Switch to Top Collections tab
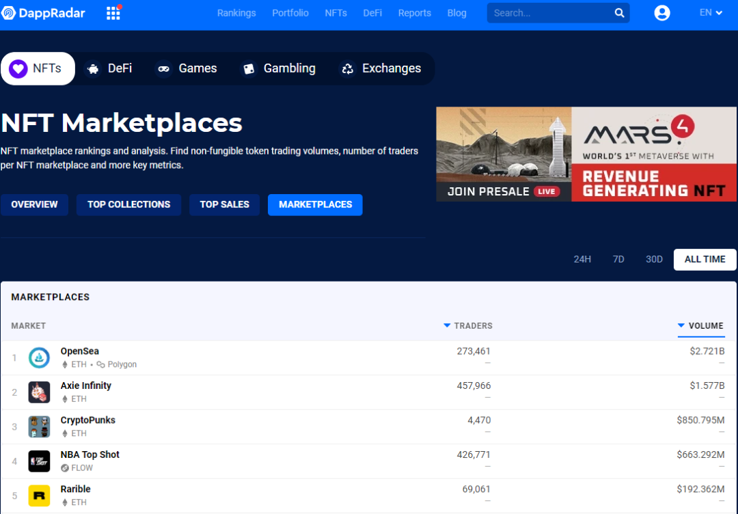738x514 pixels. coord(128,204)
